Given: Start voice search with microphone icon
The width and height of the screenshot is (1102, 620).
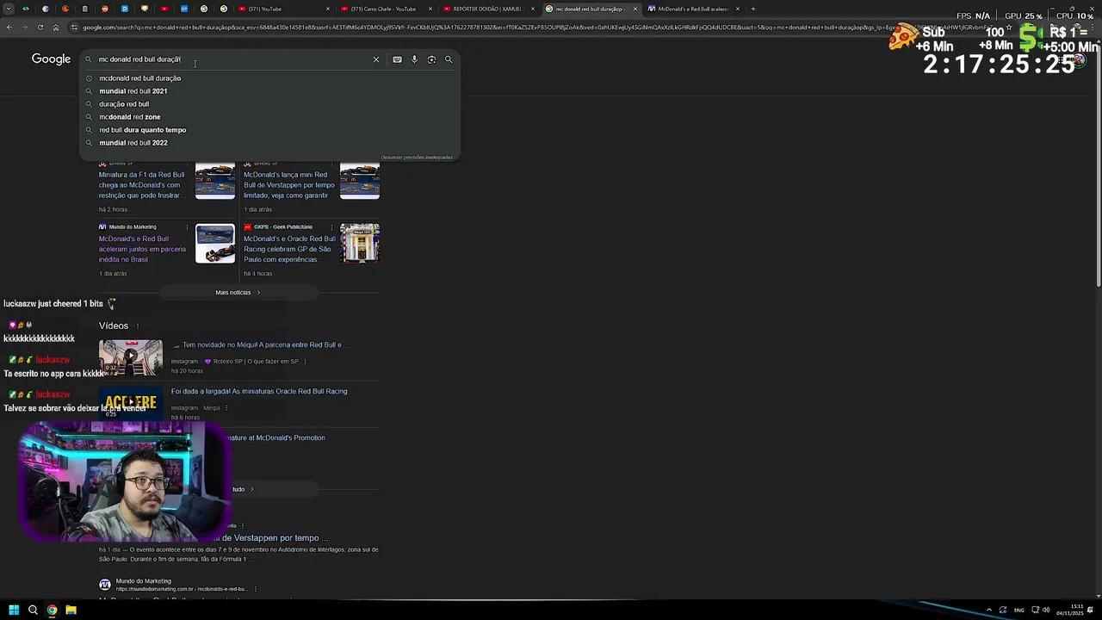Looking at the screenshot, I should 414,59.
